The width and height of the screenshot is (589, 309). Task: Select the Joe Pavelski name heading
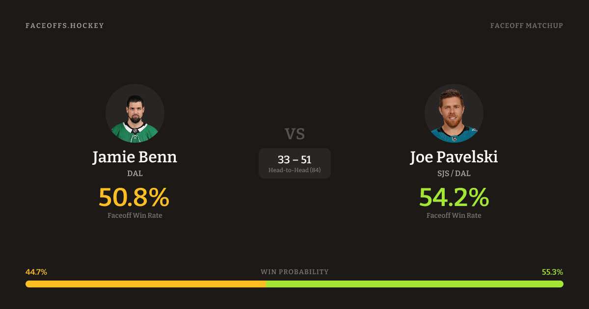(454, 157)
